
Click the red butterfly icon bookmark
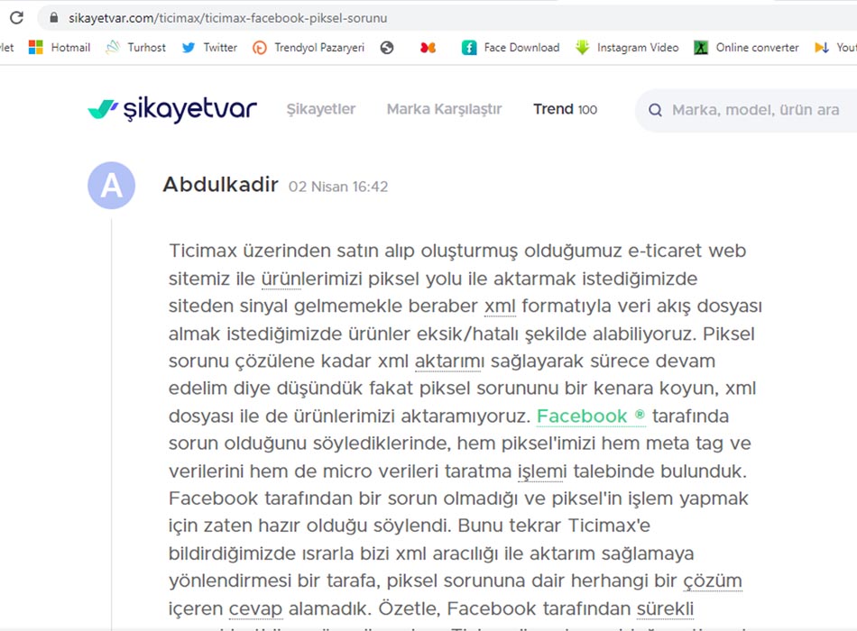click(x=428, y=48)
